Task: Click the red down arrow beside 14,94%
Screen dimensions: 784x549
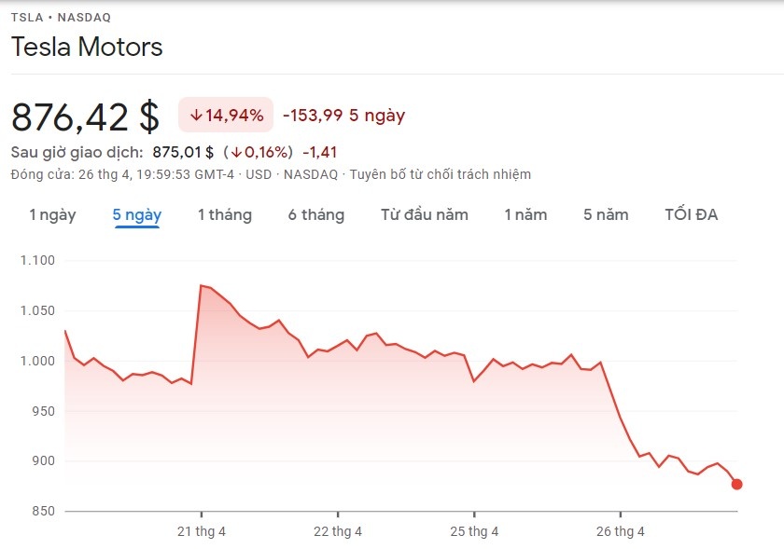Action: point(195,116)
